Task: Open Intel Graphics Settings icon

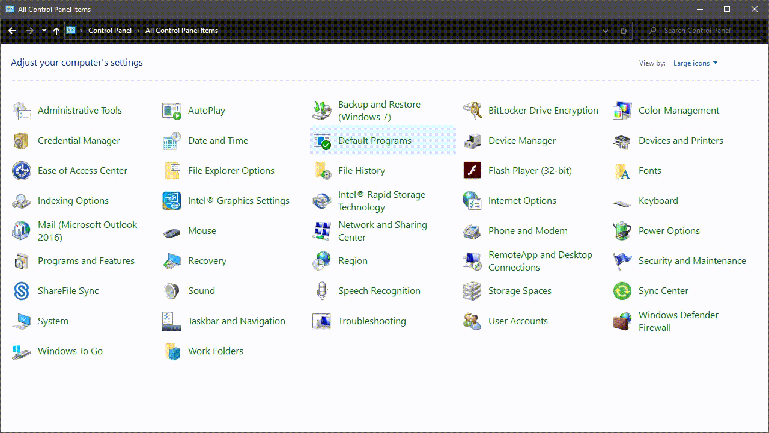Action: point(172,201)
